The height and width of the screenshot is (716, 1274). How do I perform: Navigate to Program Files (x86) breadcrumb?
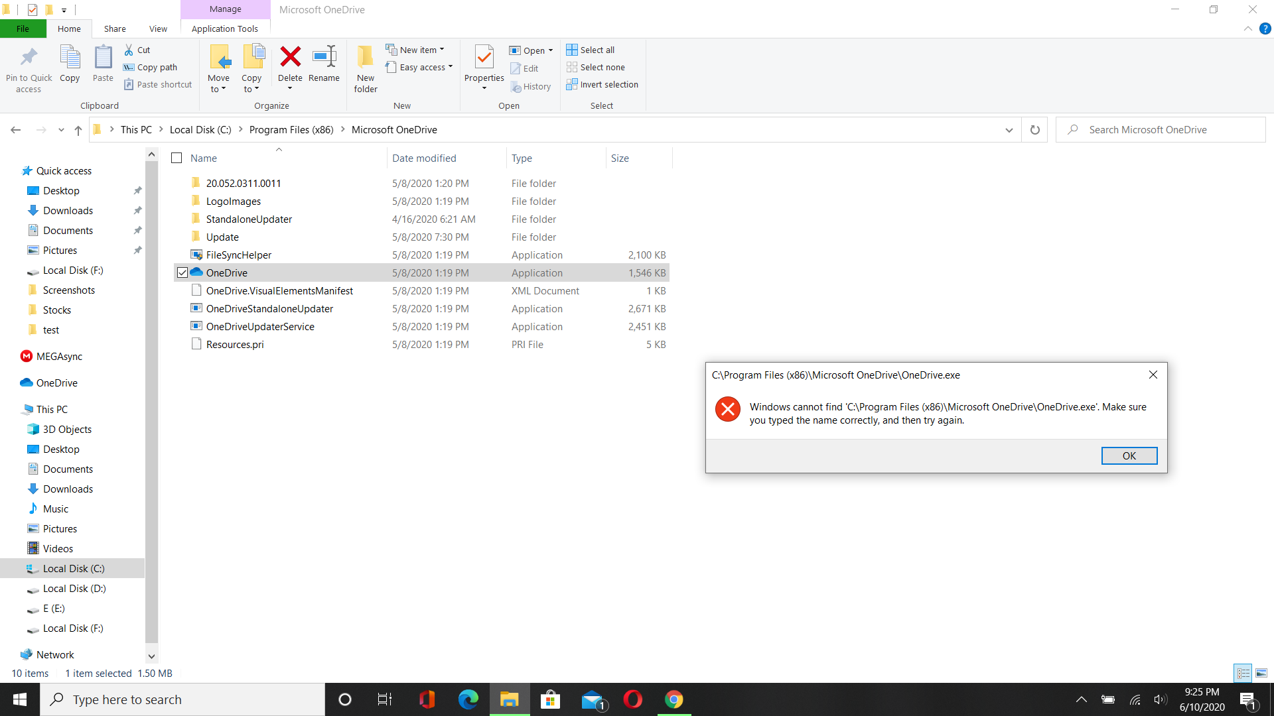[x=291, y=130]
